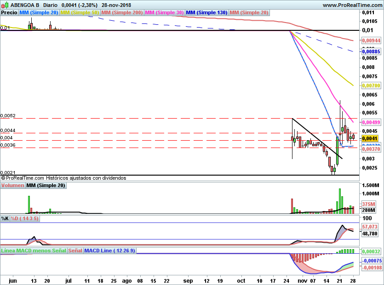Image resolution: width=384 pixels, height=285 pixels.
Task: Click the ago label on time axis
Action: coord(127,281)
